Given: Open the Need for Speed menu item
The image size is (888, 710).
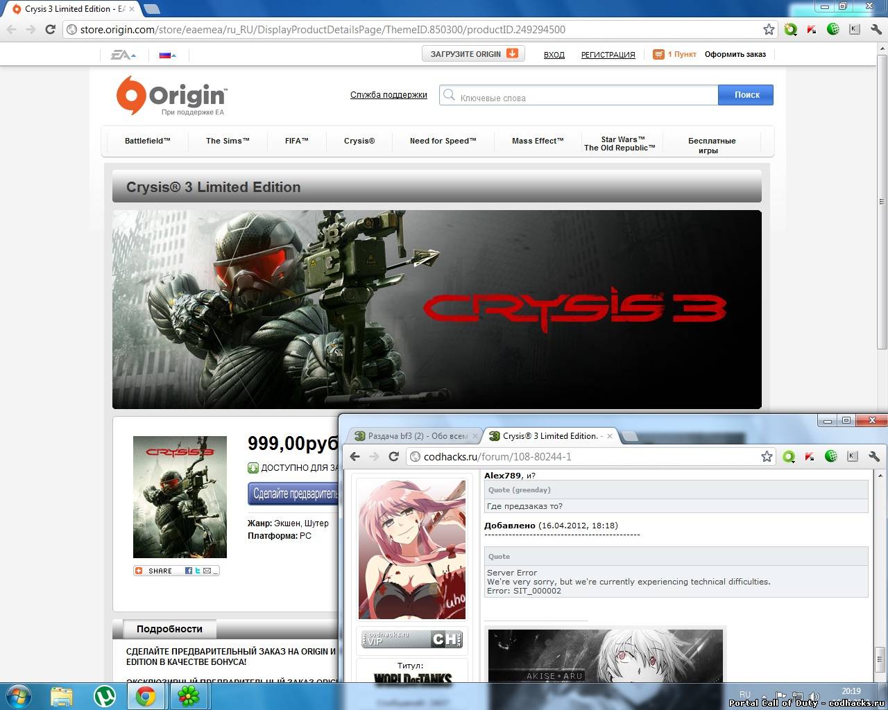Looking at the screenshot, I should (443, 141).
